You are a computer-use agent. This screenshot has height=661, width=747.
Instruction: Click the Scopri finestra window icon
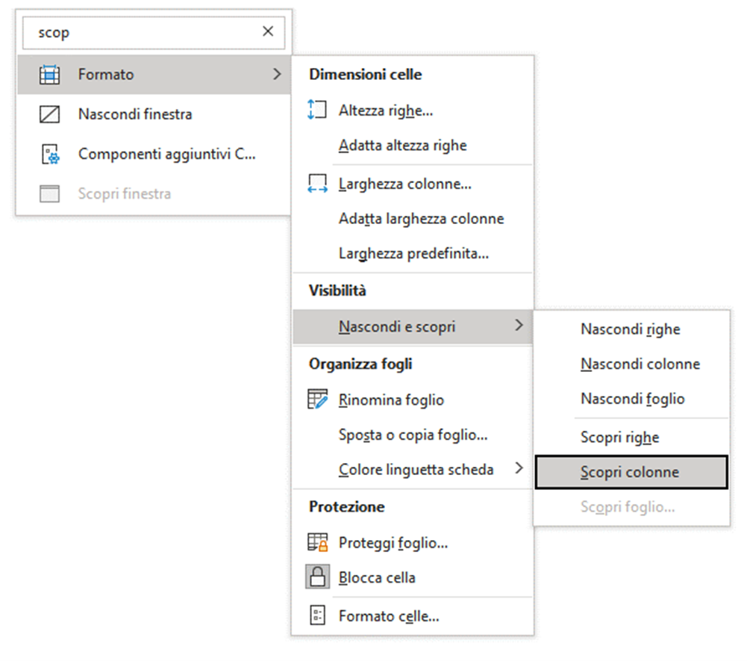pyautogui.click(x=49, y=193)
